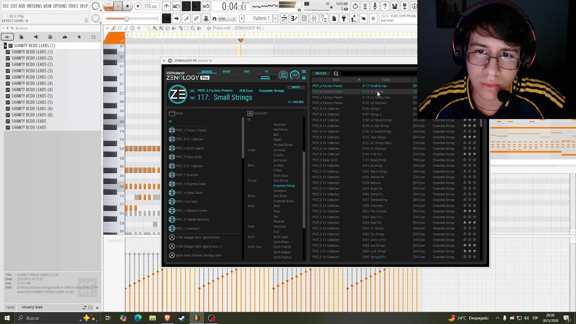576x324 pixels.
Task: Open the Windows Start menu
Action: click(x=7, y=318)
